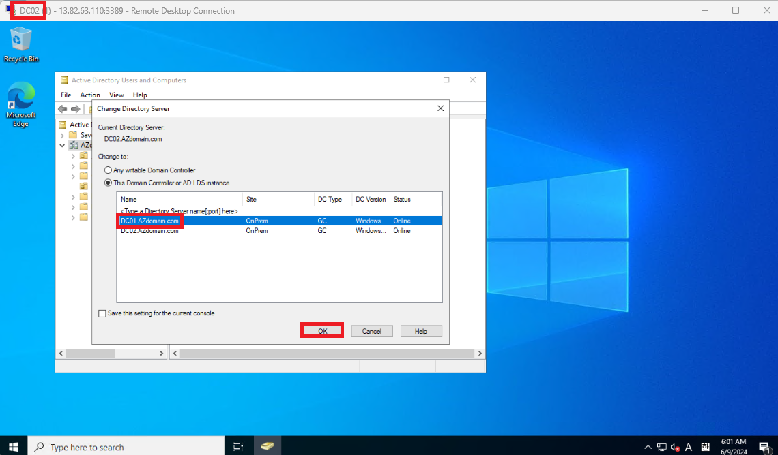Minimize the Active Directory Users and Computers window

[x=420, y=80]
